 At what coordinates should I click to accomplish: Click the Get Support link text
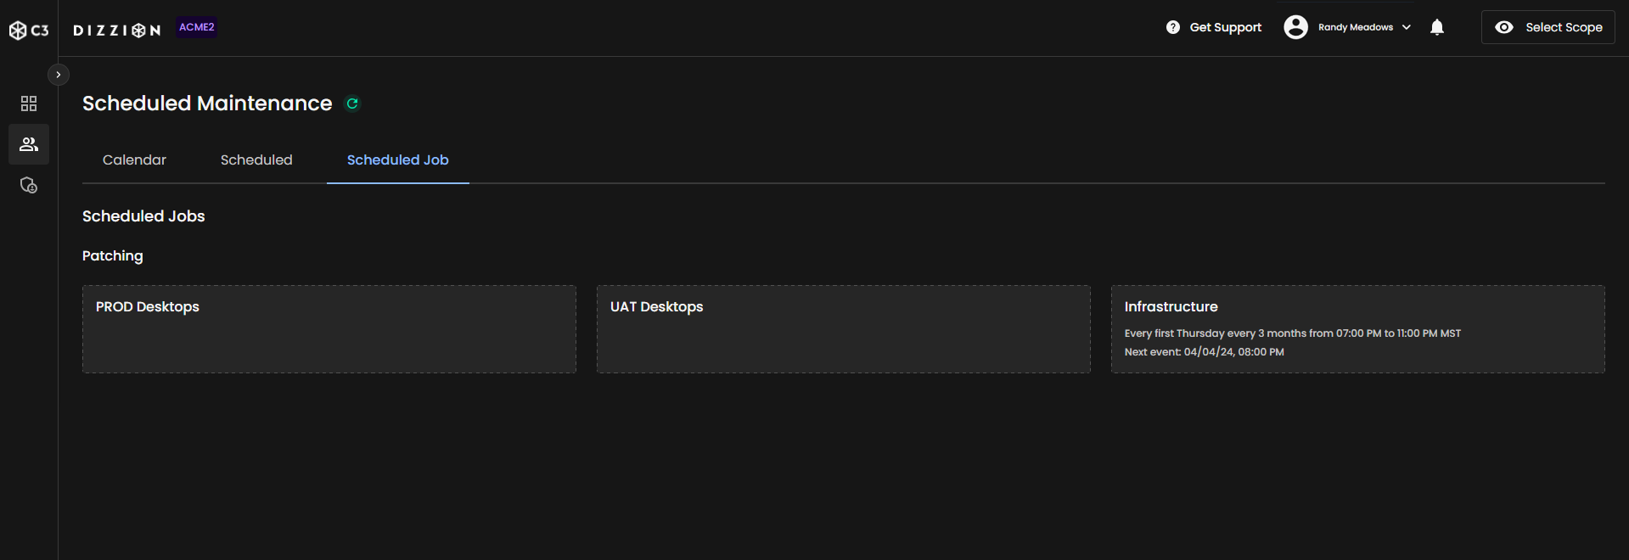[1226, 27]
